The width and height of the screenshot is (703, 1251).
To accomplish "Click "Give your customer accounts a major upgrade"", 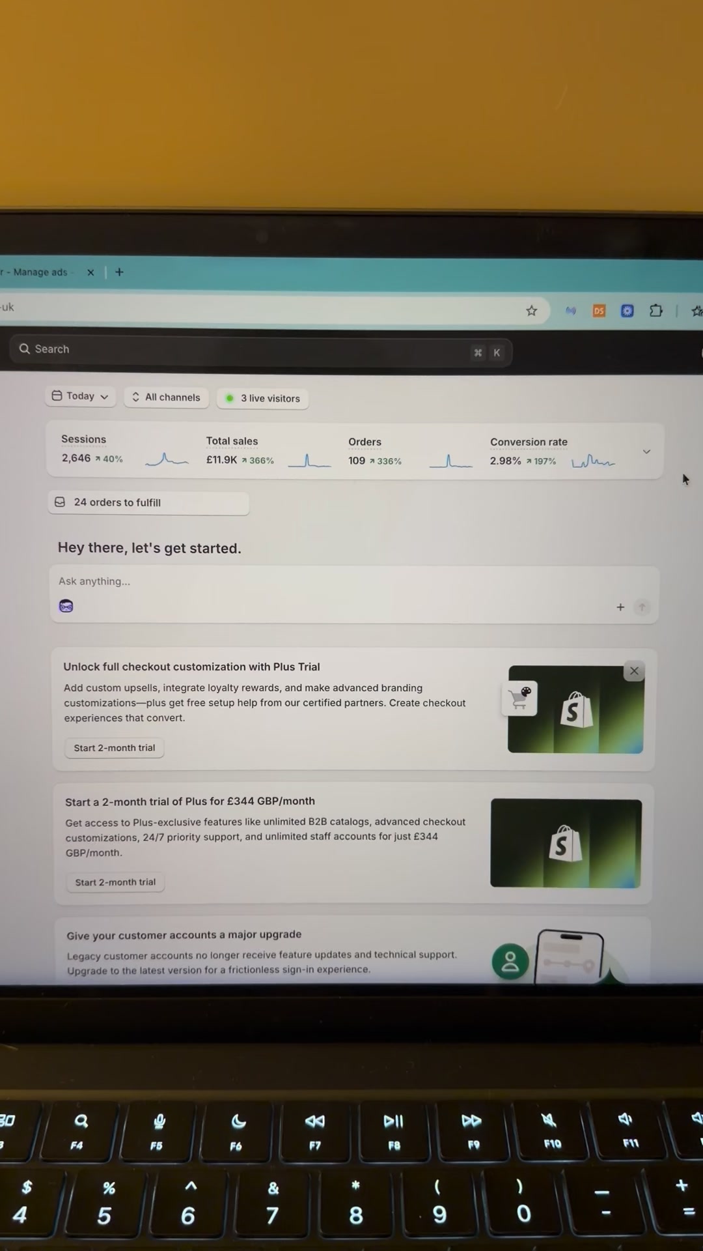I will (x=184, y=935).
